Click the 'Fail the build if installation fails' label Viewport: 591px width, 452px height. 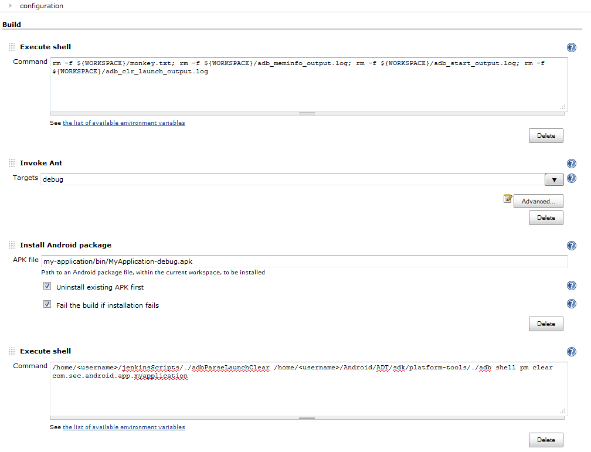(107, 305)
